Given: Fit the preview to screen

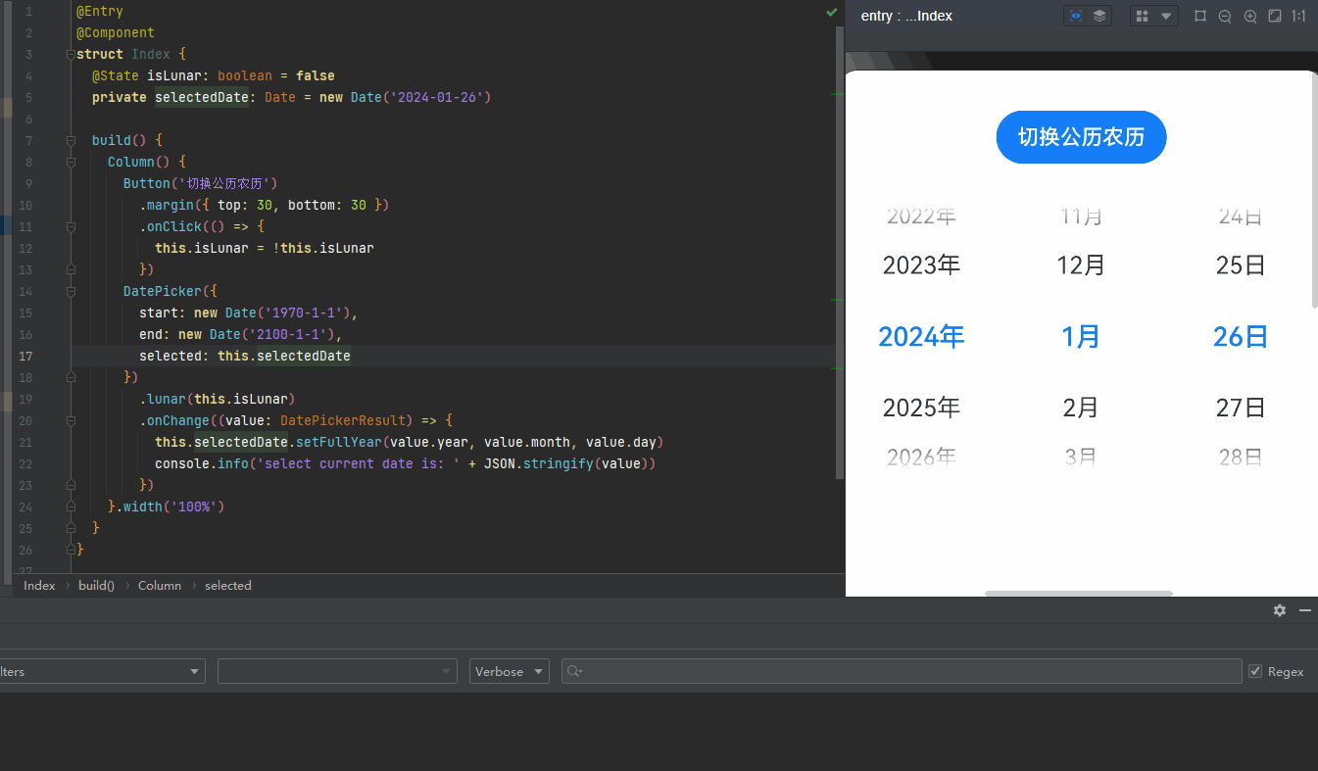Looking at the screenshot, I should [1275, 16].
